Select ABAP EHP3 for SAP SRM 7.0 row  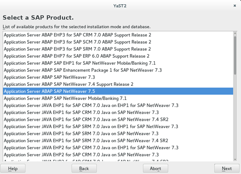coord(118,49)
